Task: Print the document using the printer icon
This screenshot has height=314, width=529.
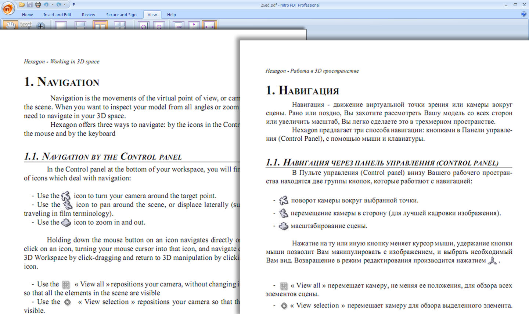Action: pyautogui.click(x=38, y=5)
